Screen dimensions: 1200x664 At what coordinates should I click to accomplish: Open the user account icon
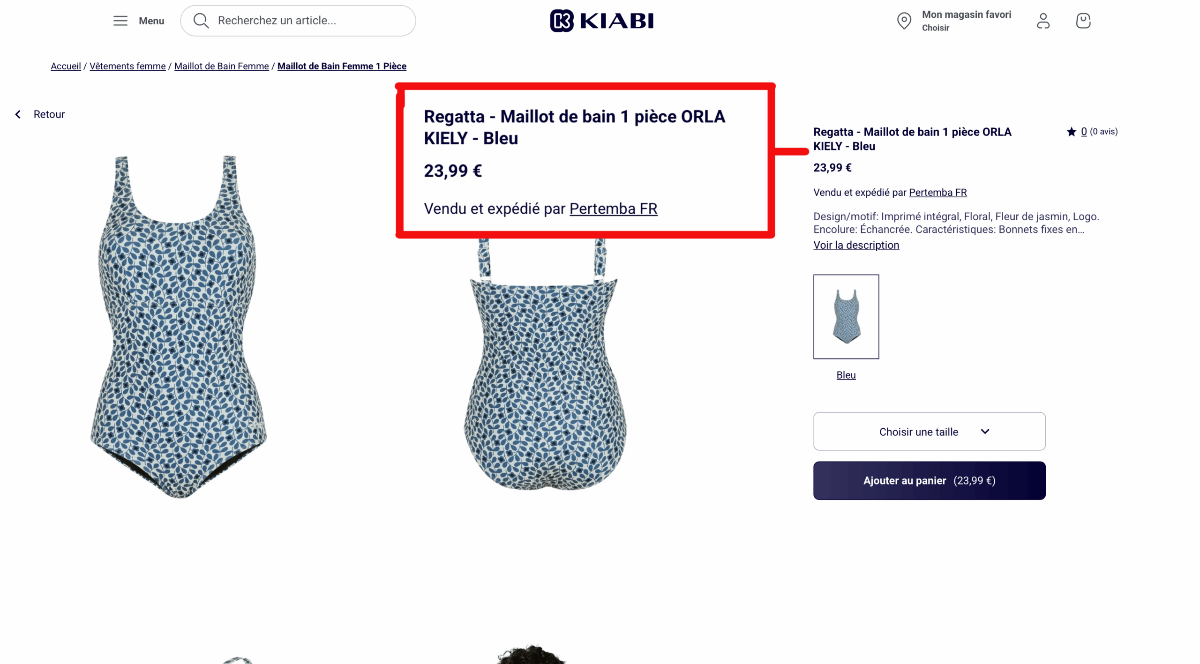pos(1042,21)
